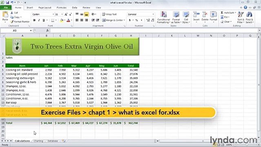Set Bottom Align for the cell
The height and width of the screenshot is (147, 261).
[x=86, y=14]
